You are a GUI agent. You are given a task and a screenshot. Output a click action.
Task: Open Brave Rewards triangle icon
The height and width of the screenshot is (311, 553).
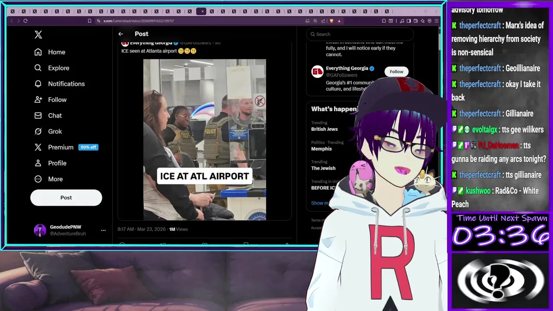click(x=339, y=21)
